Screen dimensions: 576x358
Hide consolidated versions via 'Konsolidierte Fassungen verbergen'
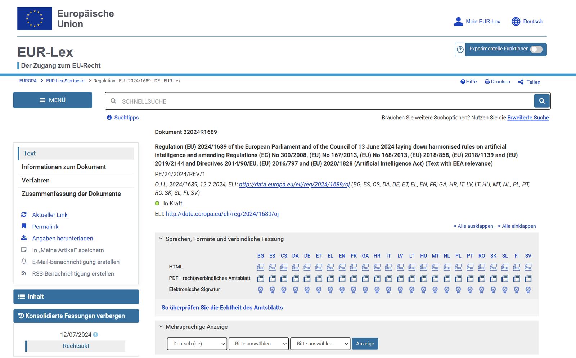click(76, 316)
